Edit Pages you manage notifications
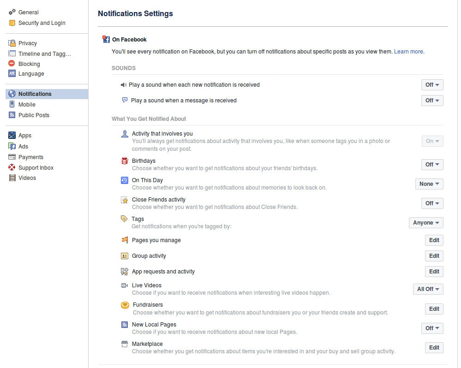This screenshot has height=368, width=461. click(434, 240)
